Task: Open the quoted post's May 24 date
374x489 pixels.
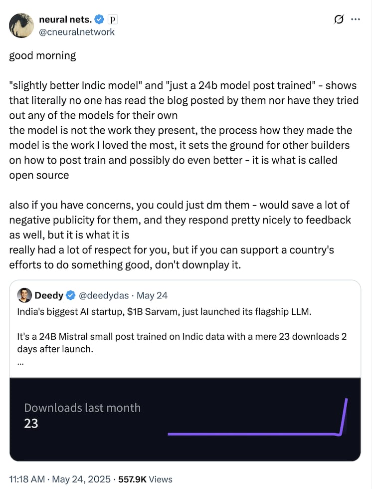Action: (x=152, y=295)
